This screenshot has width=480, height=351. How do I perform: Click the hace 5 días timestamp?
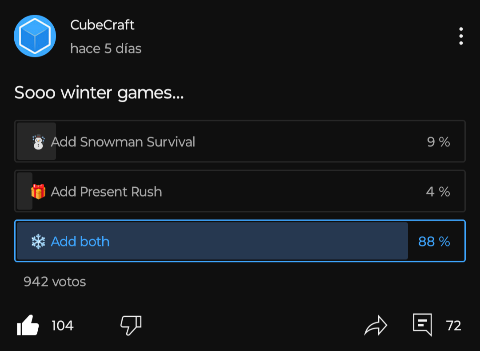[106, 48]
